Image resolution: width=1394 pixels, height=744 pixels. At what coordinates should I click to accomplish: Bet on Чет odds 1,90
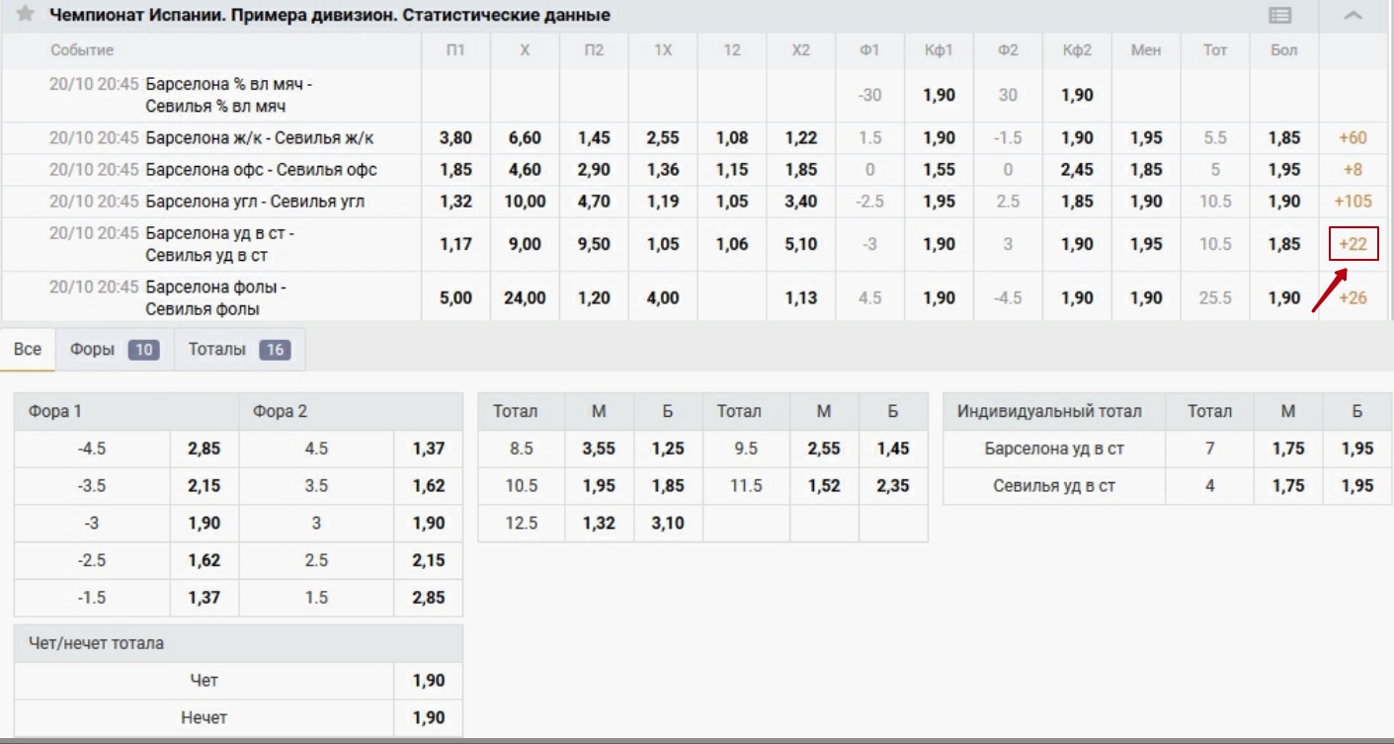[x=429, y=681]
